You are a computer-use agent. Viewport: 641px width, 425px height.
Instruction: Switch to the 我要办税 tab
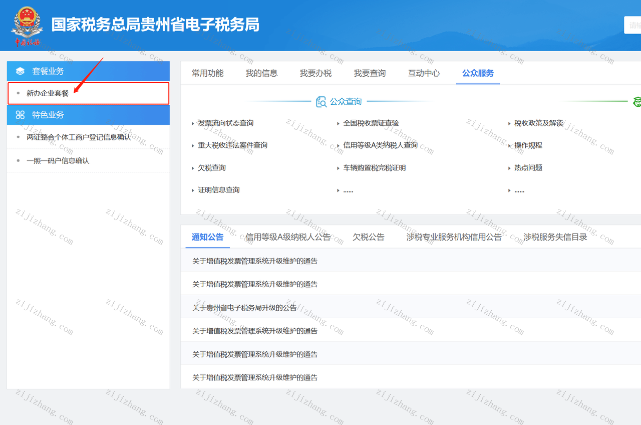pyautogui.click(x=315, y=73)
